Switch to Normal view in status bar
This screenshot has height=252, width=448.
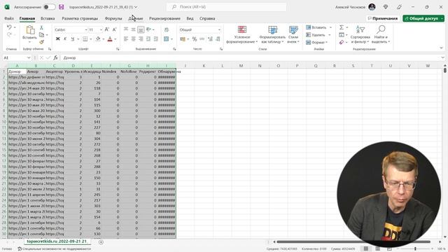click(366, 249)
